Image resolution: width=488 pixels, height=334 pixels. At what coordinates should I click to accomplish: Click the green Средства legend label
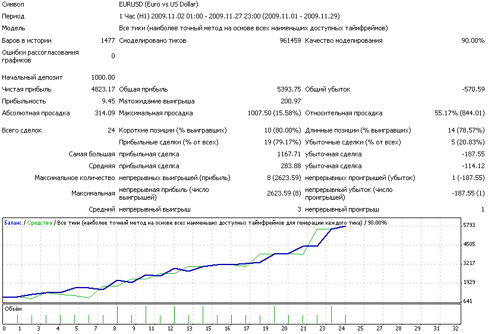pos(39,222)
